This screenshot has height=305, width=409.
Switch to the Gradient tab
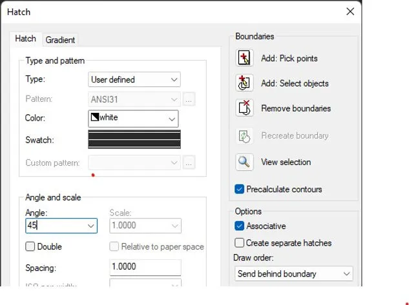pos(60,40)
